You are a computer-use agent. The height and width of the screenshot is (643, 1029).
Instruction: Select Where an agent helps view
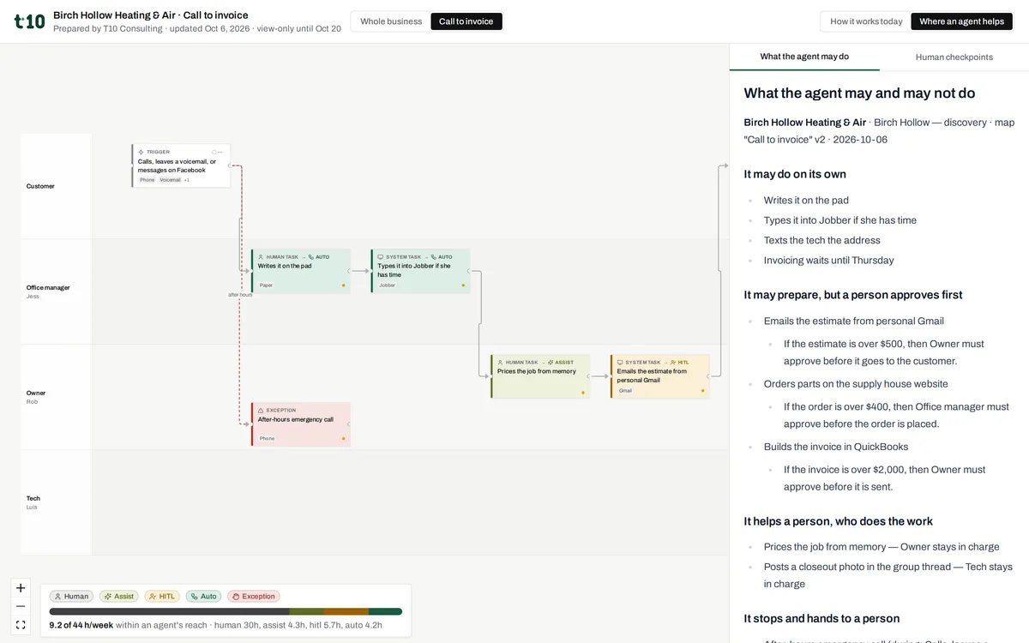(x=961, y=21)
